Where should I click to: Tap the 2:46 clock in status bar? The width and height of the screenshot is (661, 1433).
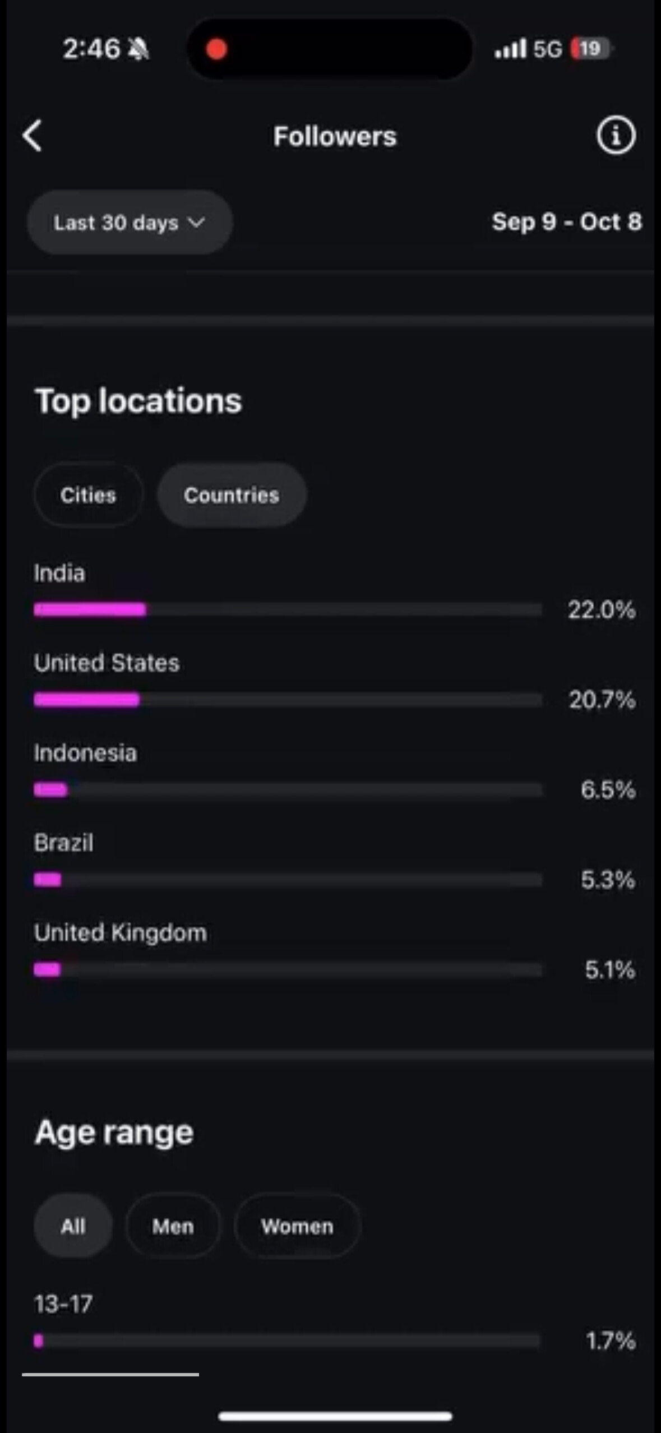click(x=91, y=49)
